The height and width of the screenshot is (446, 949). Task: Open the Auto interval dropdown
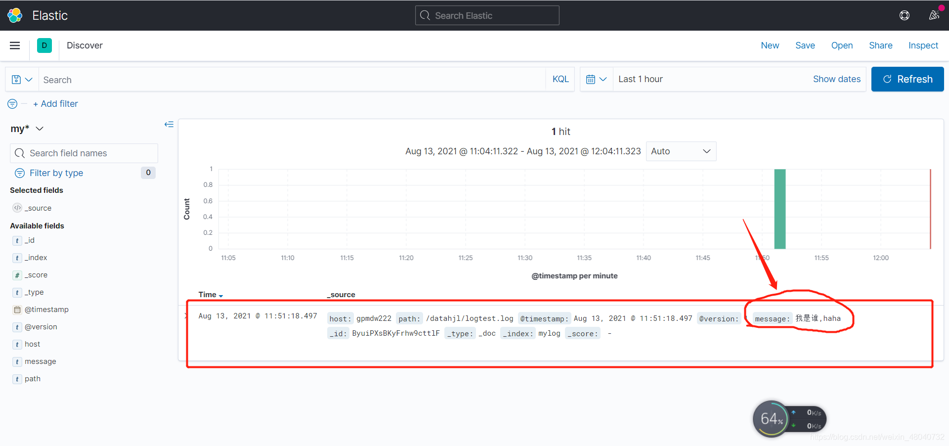click(x=681, y=151)
